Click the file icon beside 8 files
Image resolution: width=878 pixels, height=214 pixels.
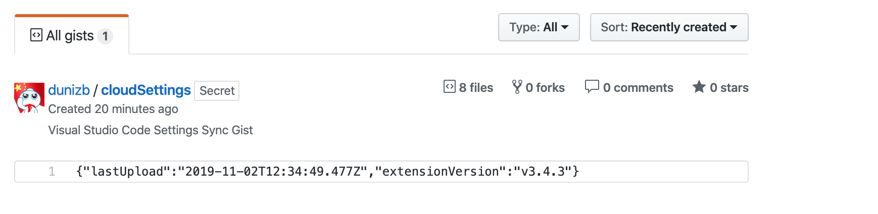(450, 87)
